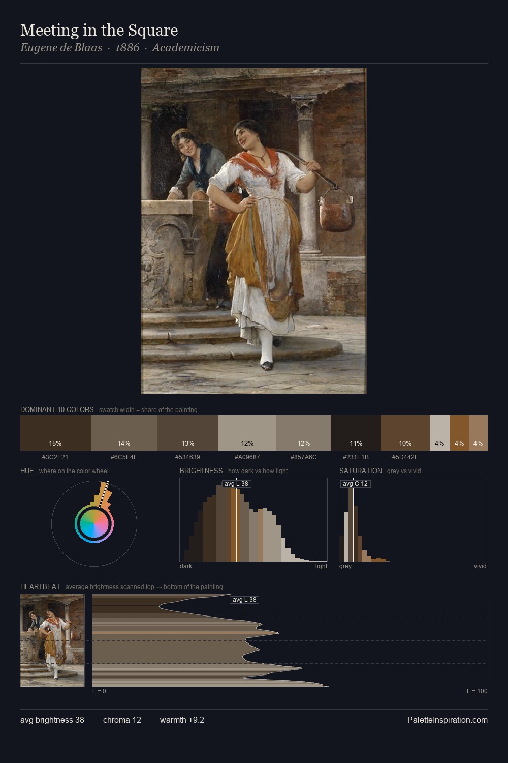Click the 'vivid' axis label

(480, 566)
